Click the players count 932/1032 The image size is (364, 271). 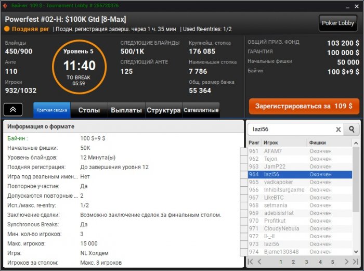[x=21, y=91]
